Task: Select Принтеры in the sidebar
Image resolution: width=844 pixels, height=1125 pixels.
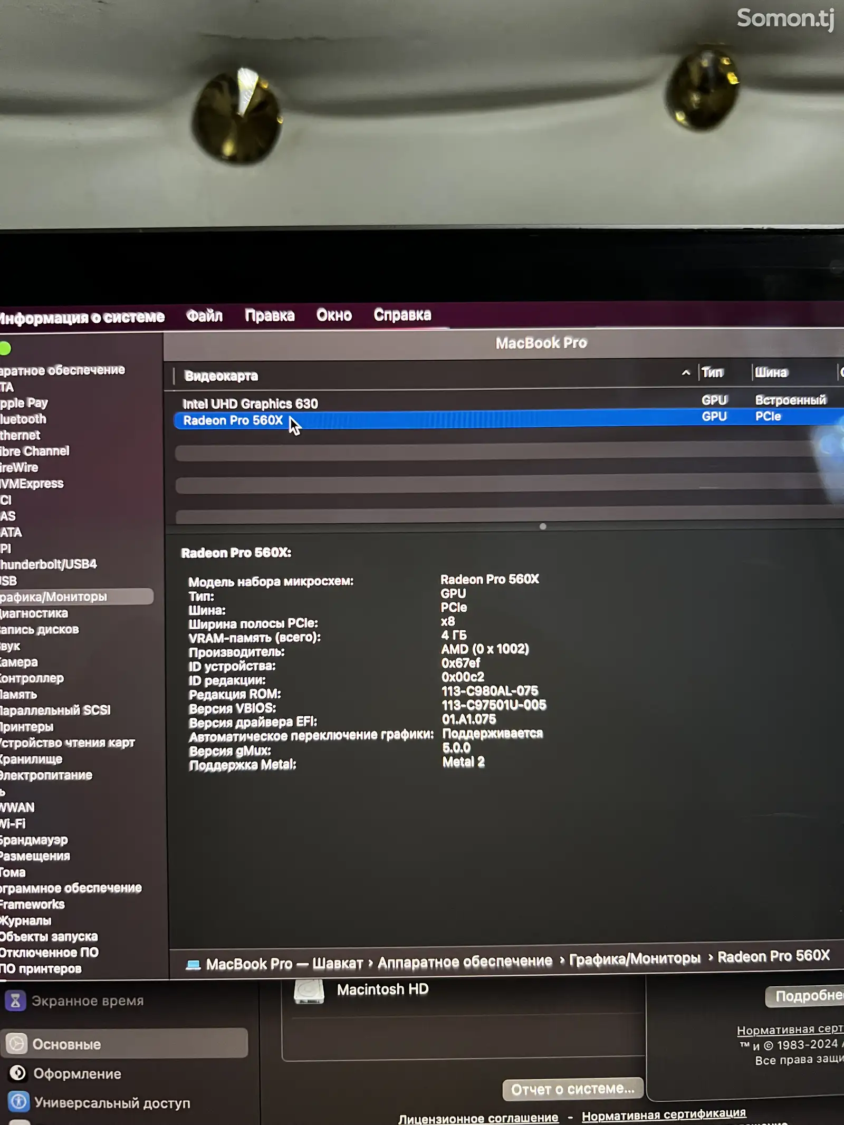Action: pyautogui.click(x=27, y=727)
